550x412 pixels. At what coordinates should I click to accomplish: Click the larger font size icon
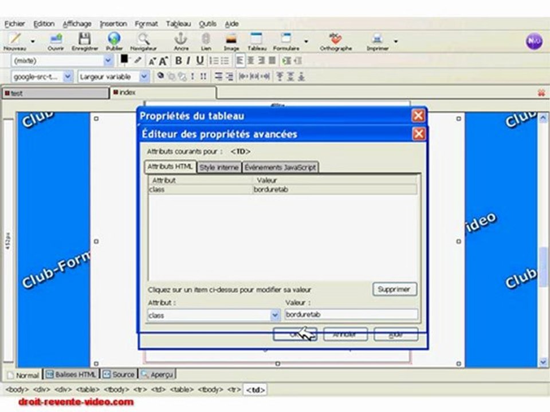[163, 61]
